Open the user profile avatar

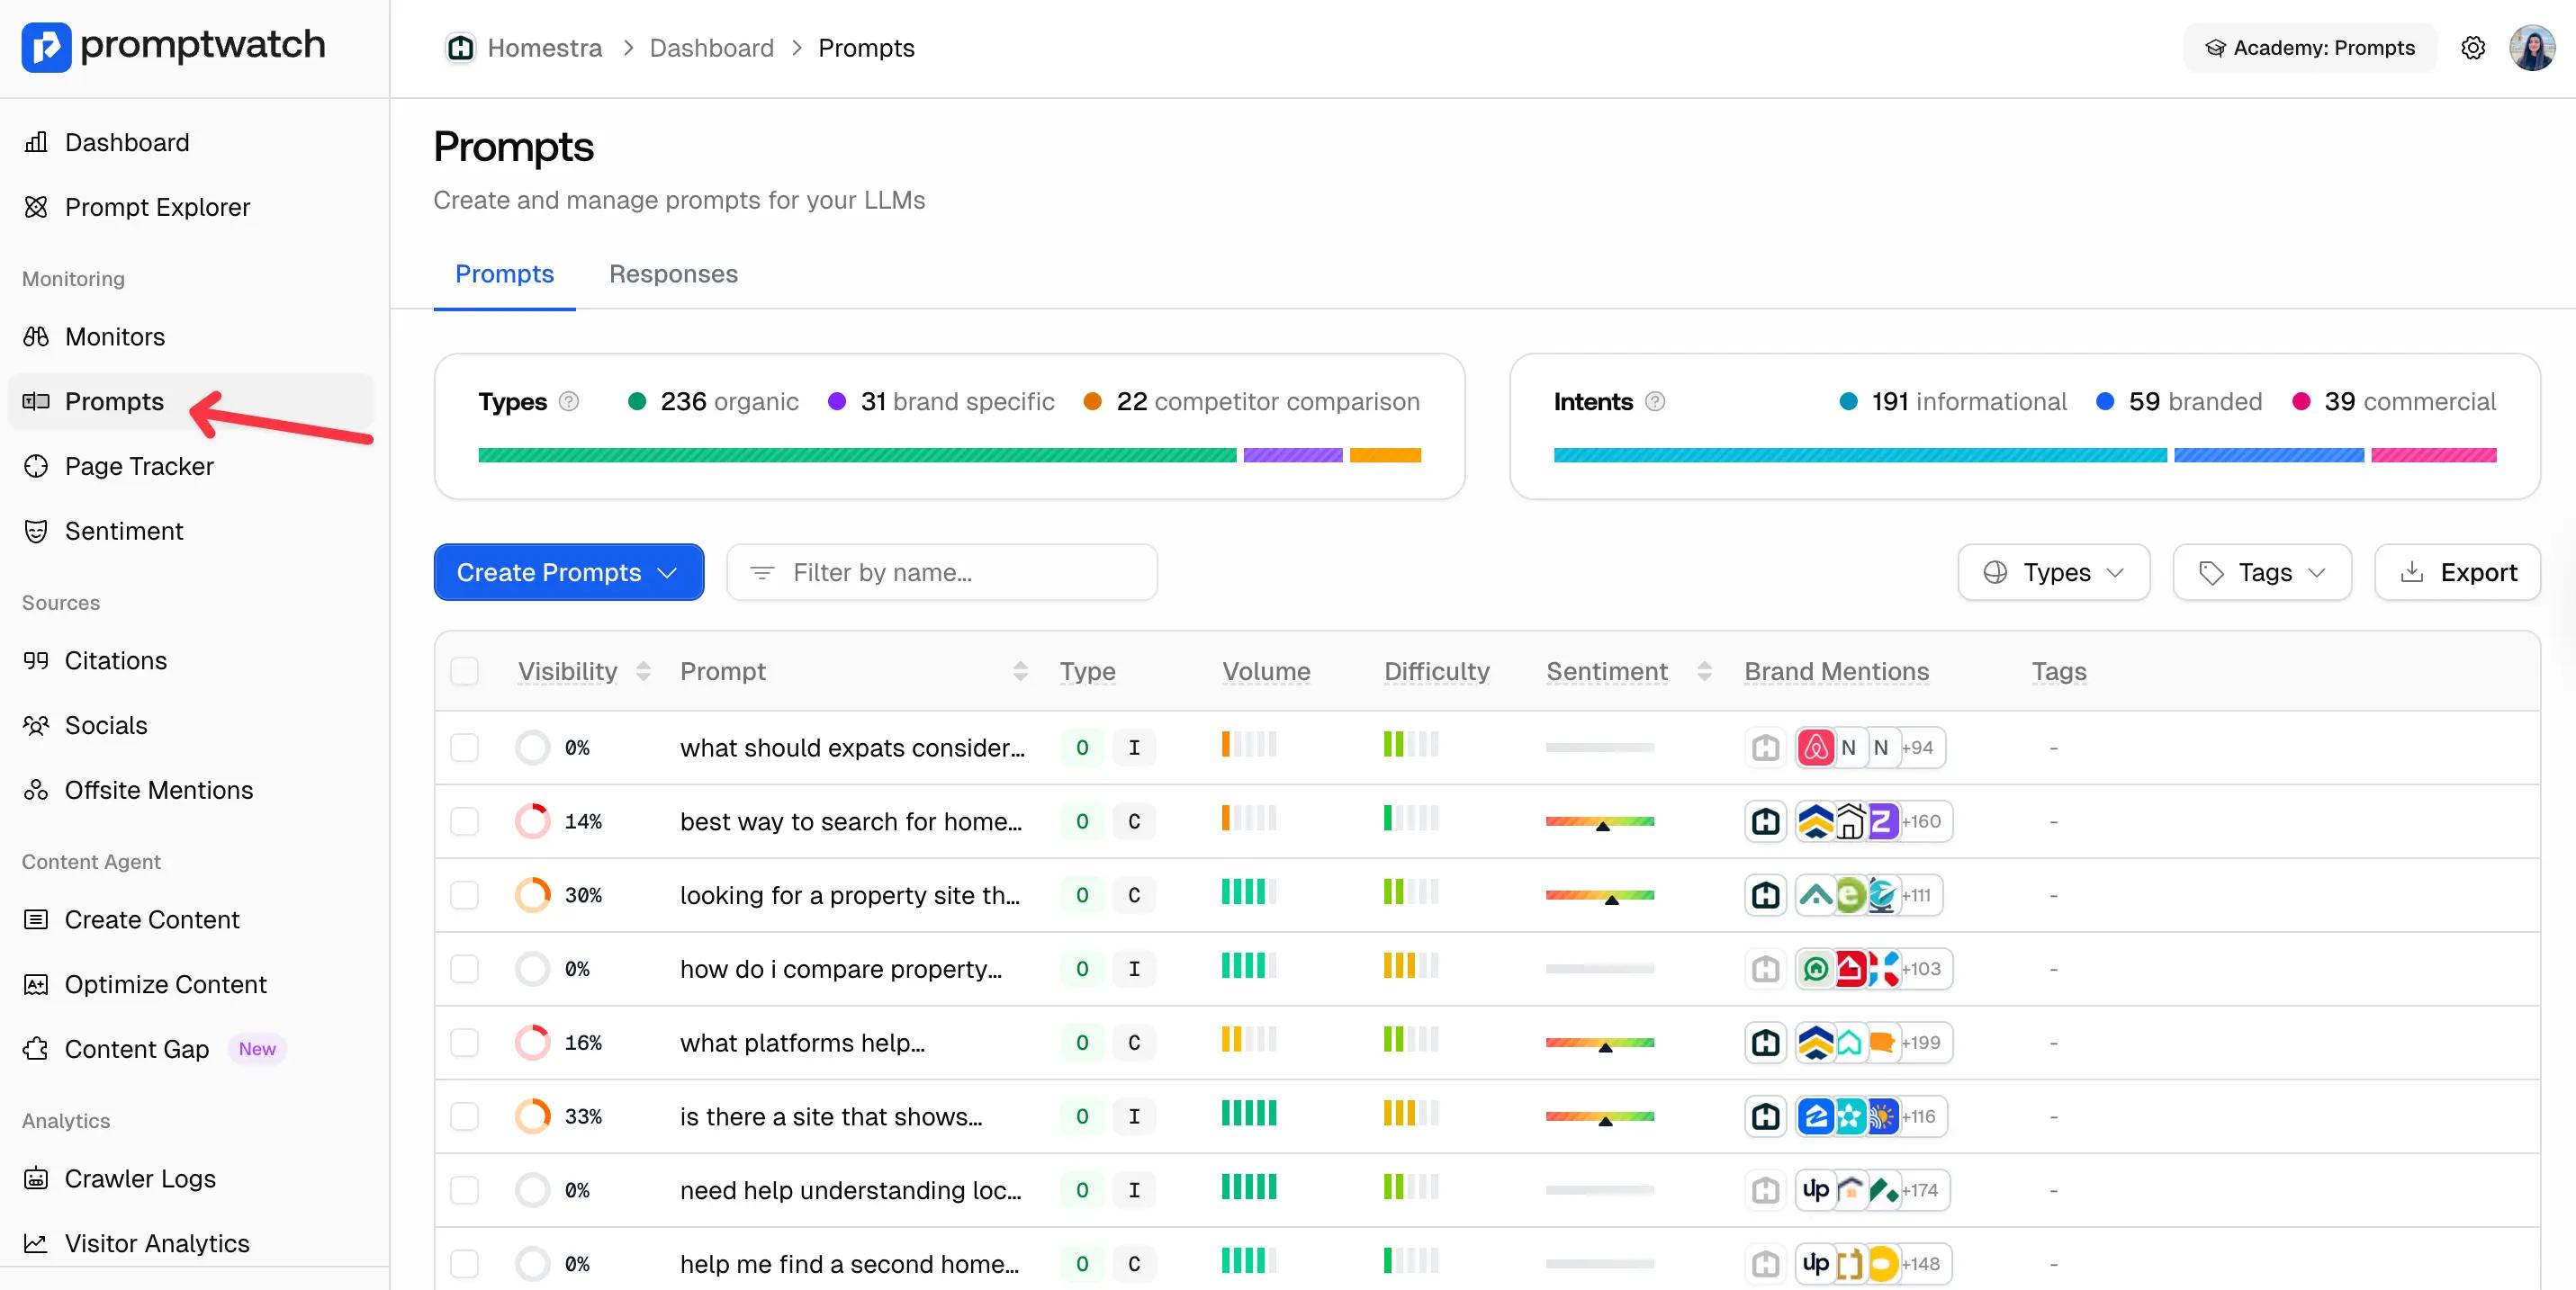[2531, 48]
